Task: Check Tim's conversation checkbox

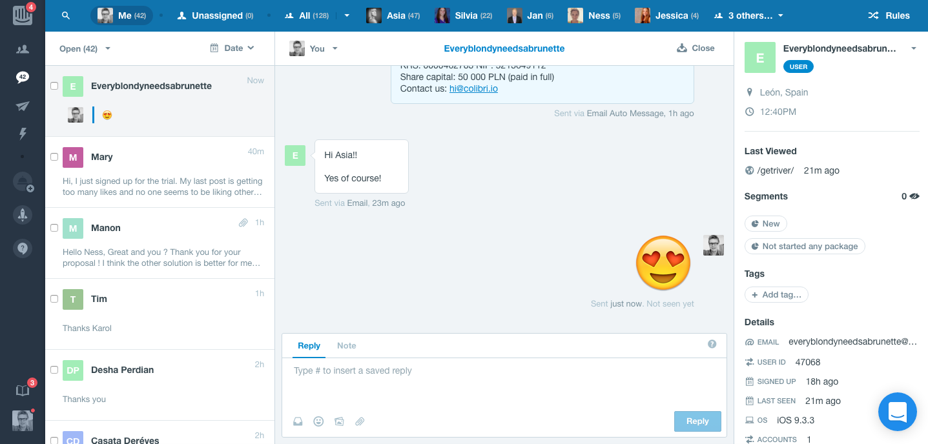Action: (x=54, y=299)
